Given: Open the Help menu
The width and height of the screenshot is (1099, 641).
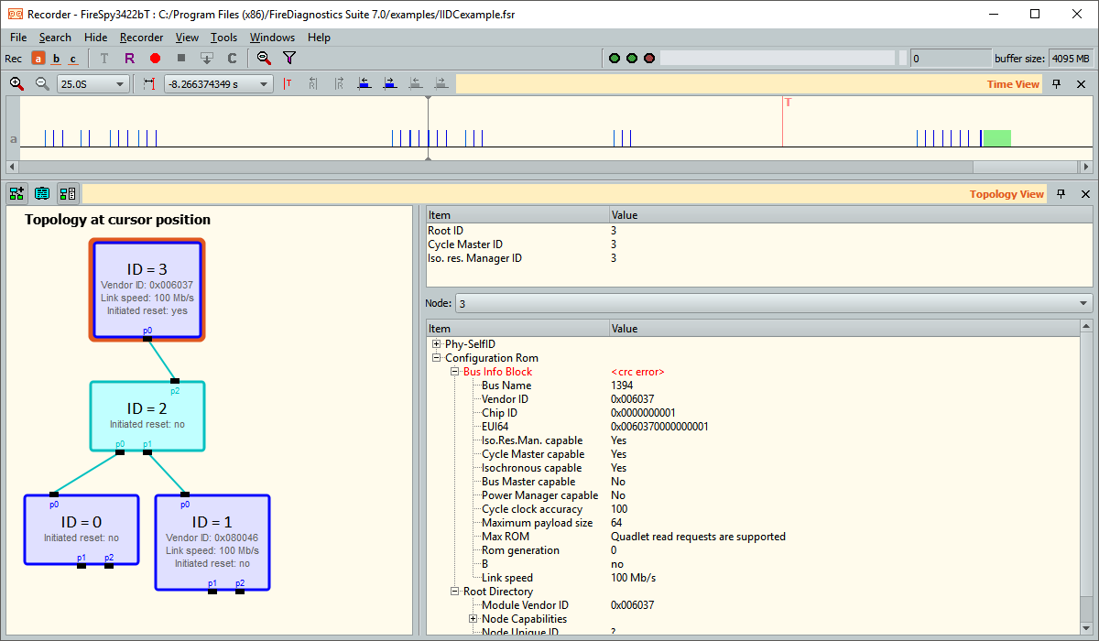Looking at the screenshot, I should 319,38.
